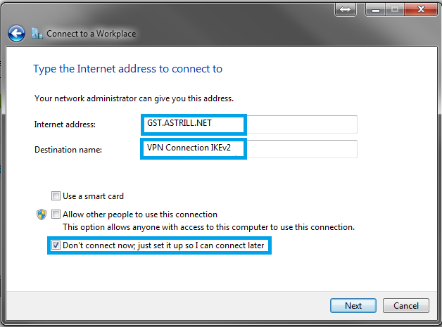
Task: Click the Destination name field with VPN Connection IKEv2
Action: 250,148
